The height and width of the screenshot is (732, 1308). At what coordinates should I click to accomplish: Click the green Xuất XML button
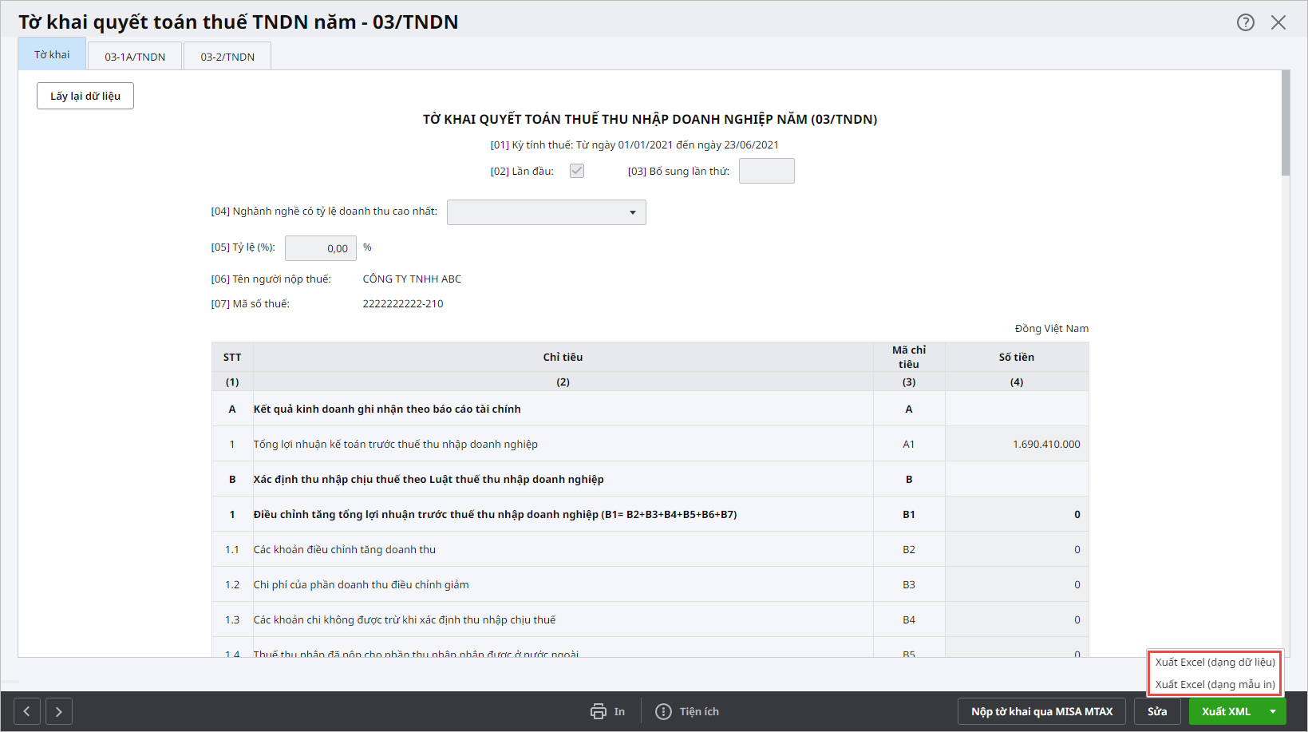(1226, 711)
